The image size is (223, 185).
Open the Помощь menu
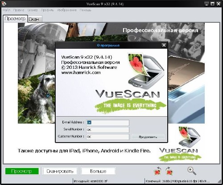[86, 10]
